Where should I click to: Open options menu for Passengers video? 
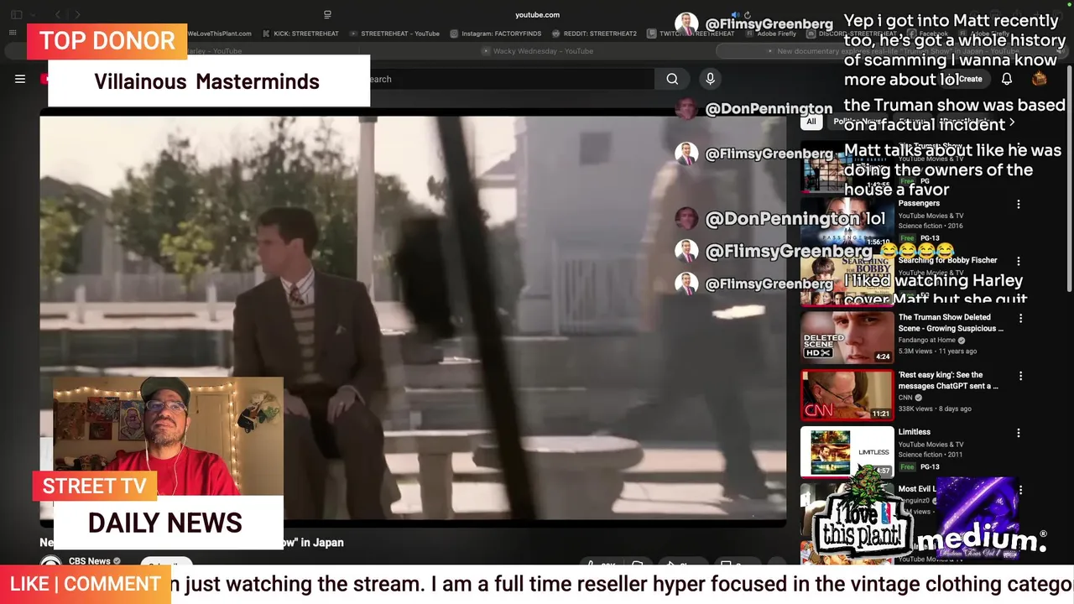point(1019,204)
